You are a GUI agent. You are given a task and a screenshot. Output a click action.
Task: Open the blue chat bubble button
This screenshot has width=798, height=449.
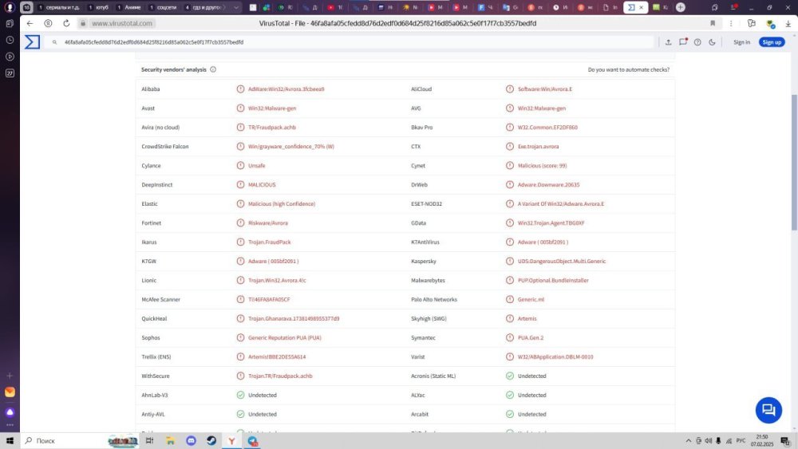click(x=768, y=410)
